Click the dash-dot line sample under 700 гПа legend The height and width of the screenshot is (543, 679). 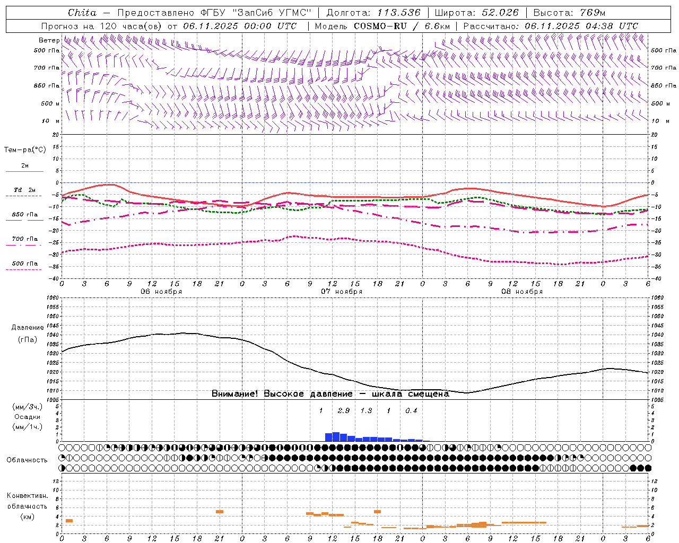[24, 245]
